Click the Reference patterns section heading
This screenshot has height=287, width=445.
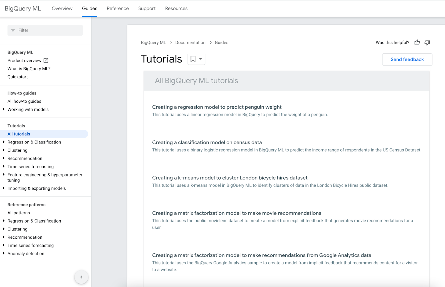(x=26, y=205)
